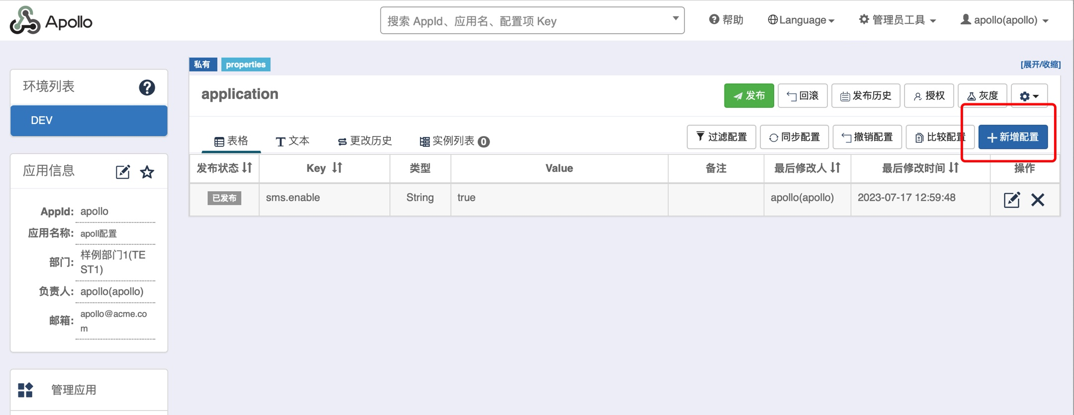This screenshot has width=1074, height=415.
Task: Sort by Key column arrows
Action: pos(337,168)
